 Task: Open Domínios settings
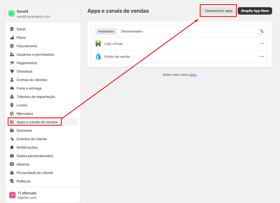click(x=43, y=130)
